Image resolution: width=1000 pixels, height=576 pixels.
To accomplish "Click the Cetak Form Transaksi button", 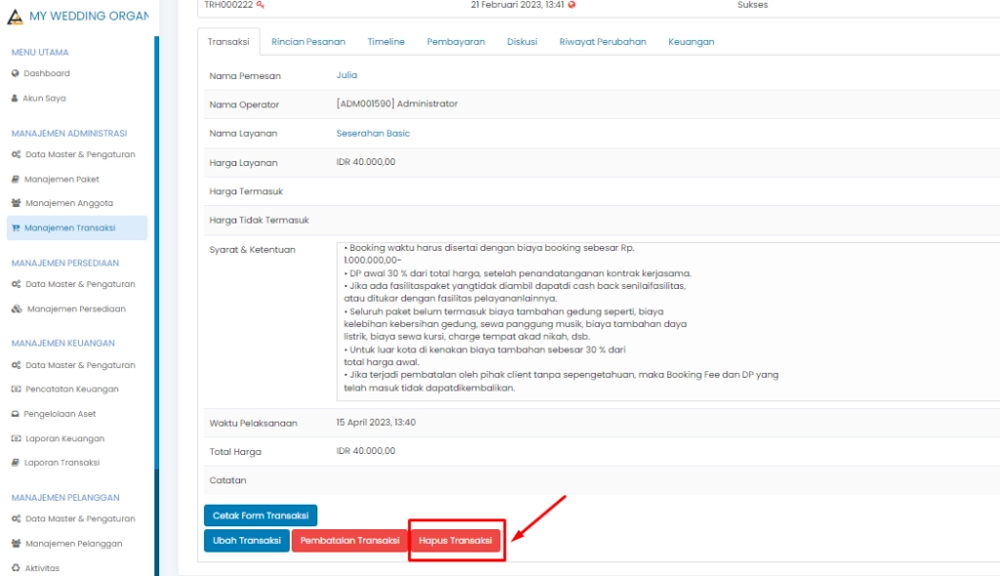I will click(260, 515).
